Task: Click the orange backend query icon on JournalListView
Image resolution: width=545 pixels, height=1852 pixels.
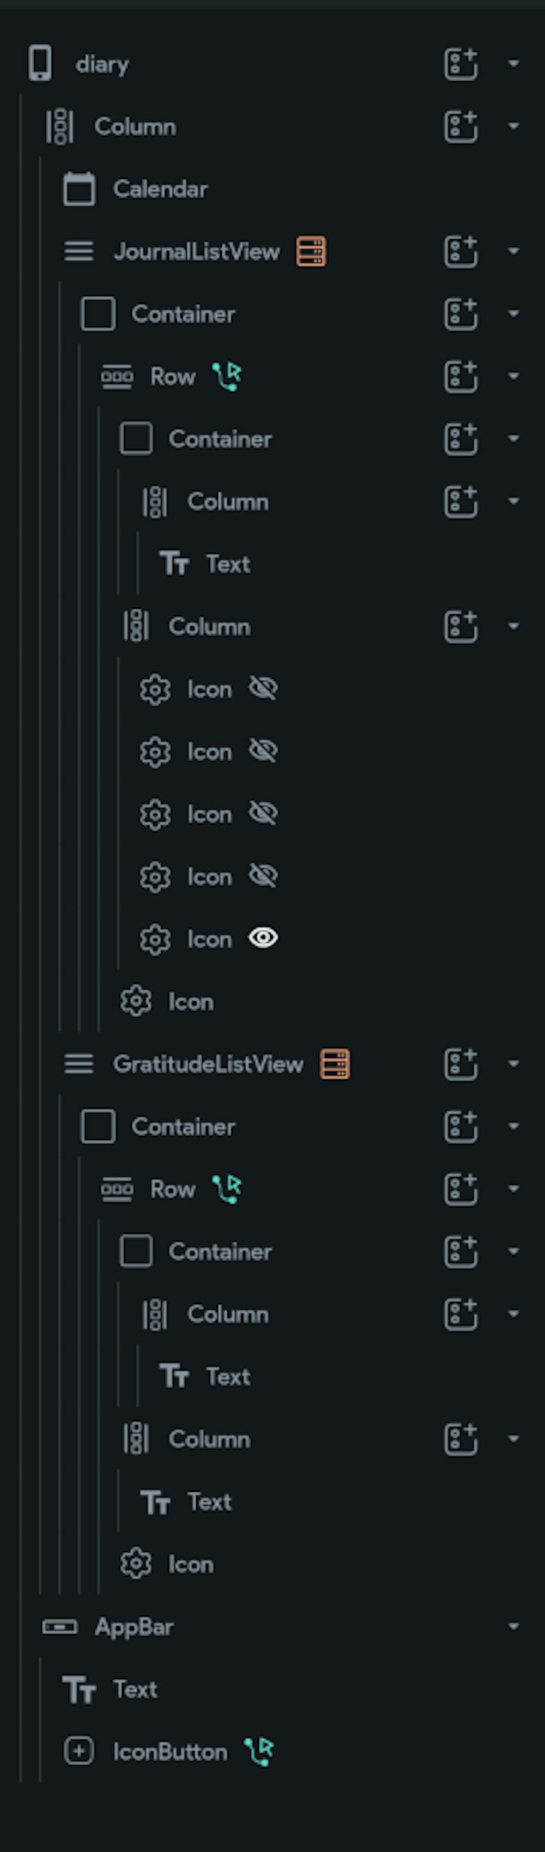Action: click(311, 252)
